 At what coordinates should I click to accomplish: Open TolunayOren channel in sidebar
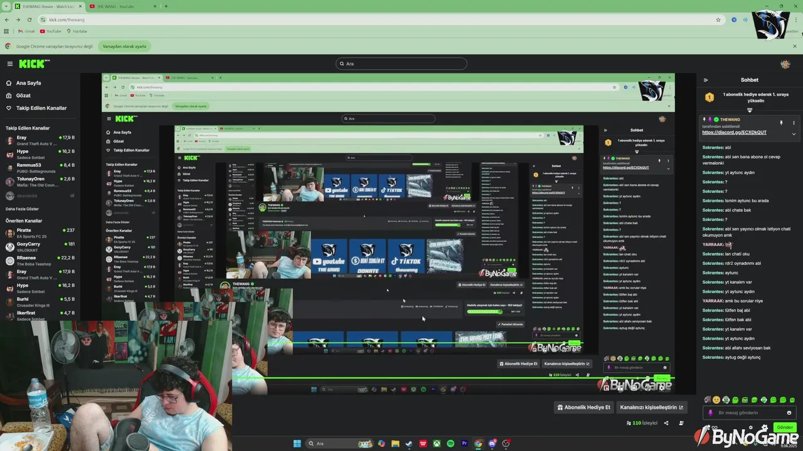[x=40, y=182]
